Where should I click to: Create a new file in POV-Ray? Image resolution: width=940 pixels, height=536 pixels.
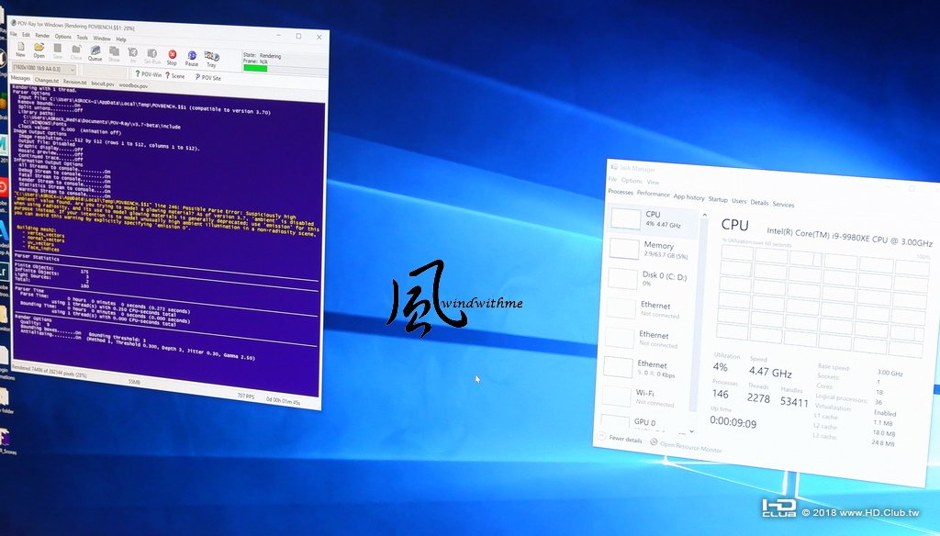coord(21,49)
